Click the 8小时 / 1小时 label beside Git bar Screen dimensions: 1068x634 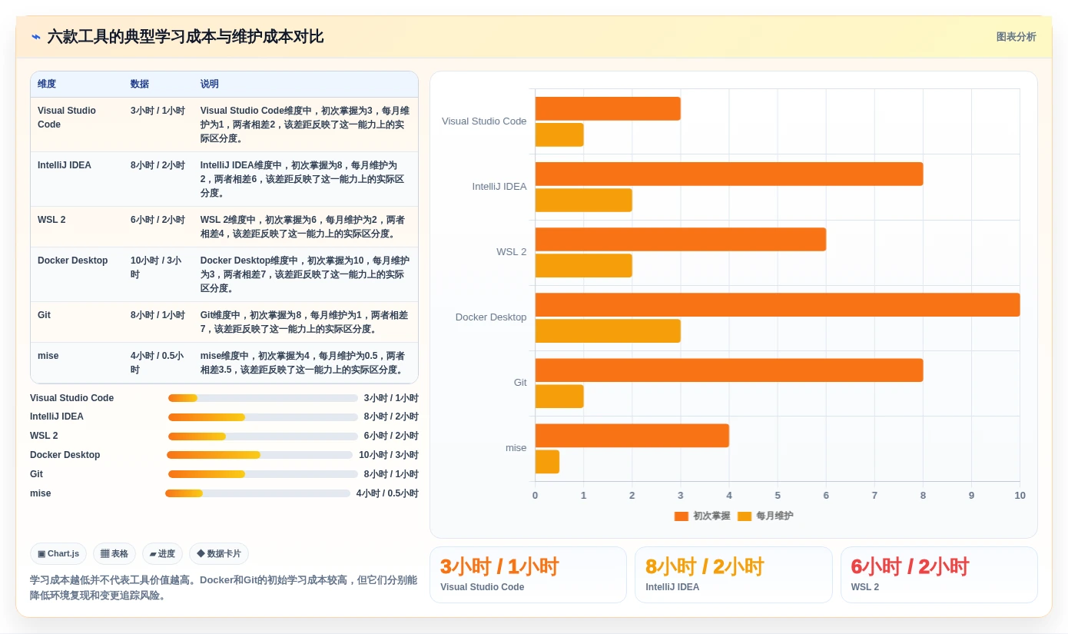click(x=391, y=474)
